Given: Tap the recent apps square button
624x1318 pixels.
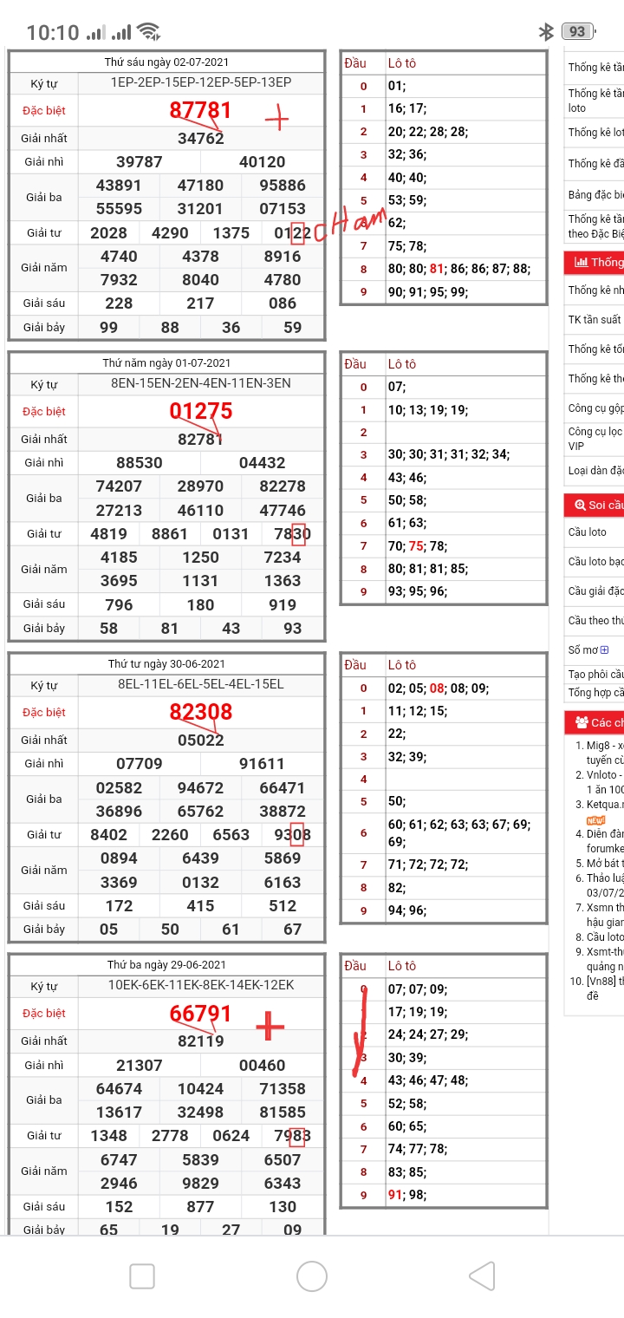Looking at the screenshot, I should coord(142,1276).
